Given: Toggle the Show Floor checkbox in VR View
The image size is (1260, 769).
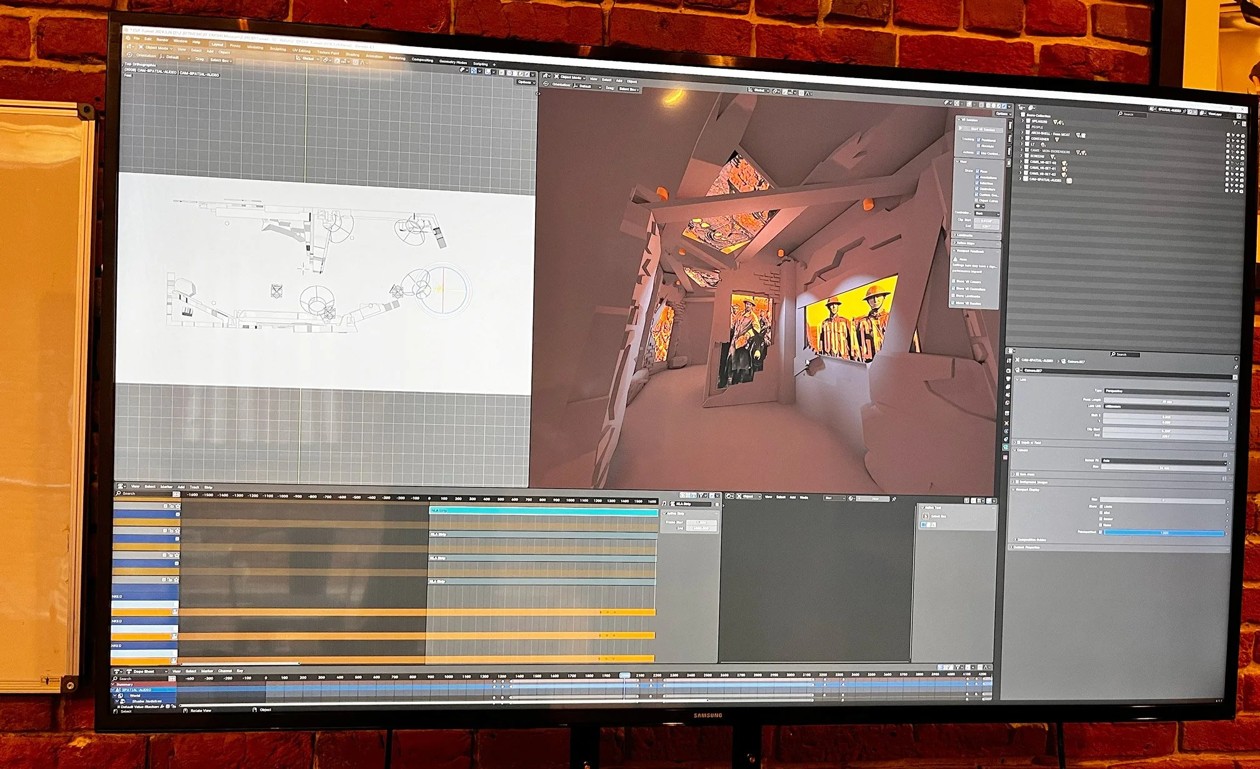Looking at the screenshot, I should pos(977,171).
